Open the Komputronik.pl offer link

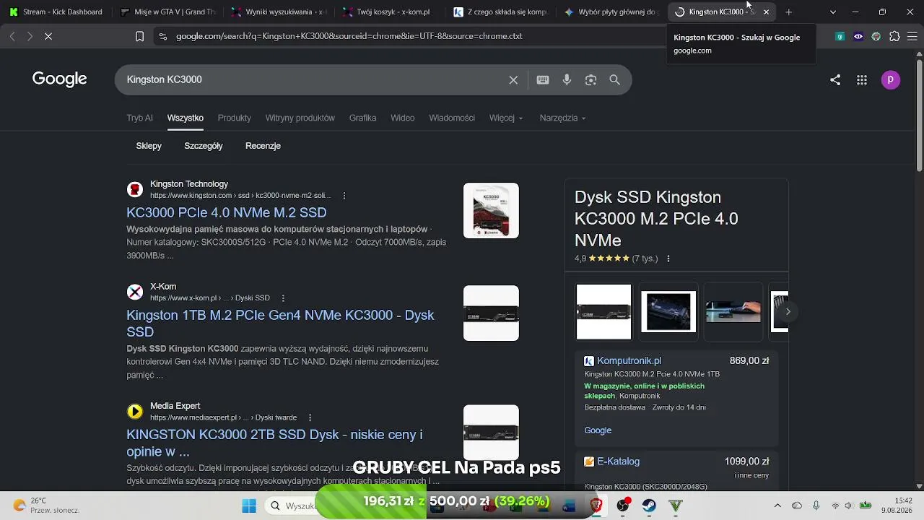[629, 361]
